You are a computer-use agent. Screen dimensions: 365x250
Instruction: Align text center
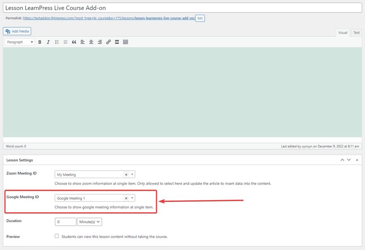91,42
